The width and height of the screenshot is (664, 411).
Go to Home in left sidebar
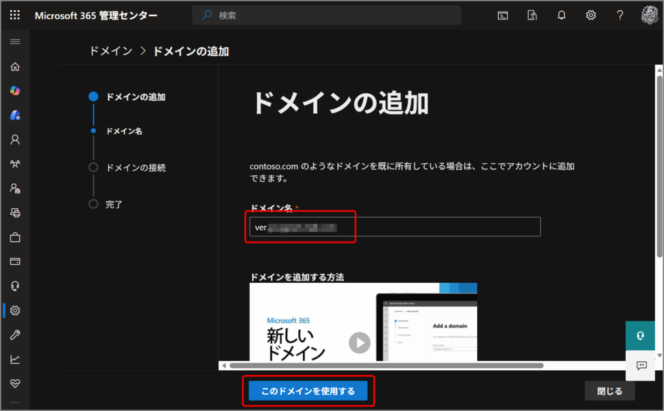[15, 67]
